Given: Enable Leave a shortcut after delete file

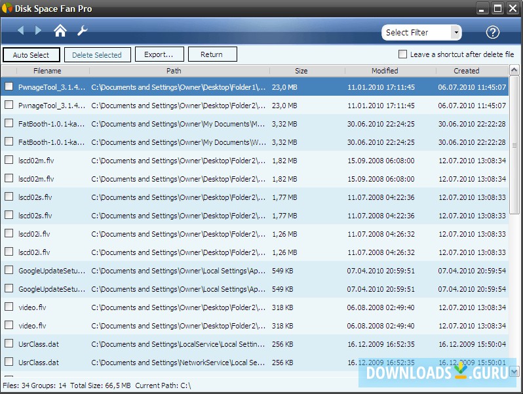Looking at the screenshot, I should (x=402, y=54).
